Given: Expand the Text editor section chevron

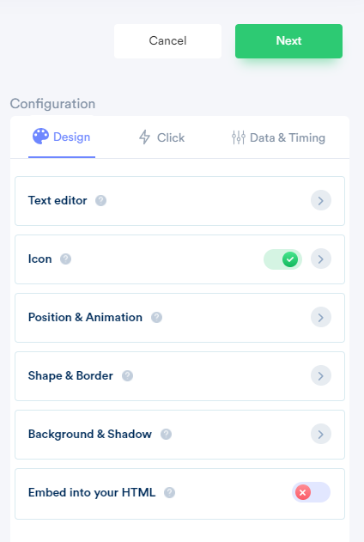Looking at the screenshot, I should (x=321, y=200).
